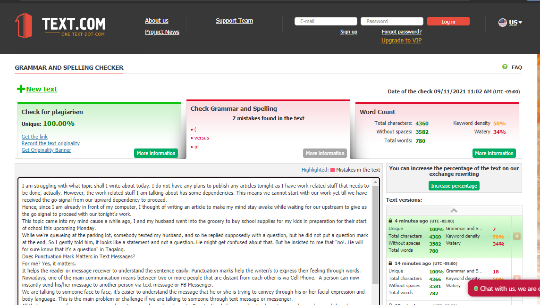Click Grammar count 7 in 4 minutes version

tap(494, 230)
